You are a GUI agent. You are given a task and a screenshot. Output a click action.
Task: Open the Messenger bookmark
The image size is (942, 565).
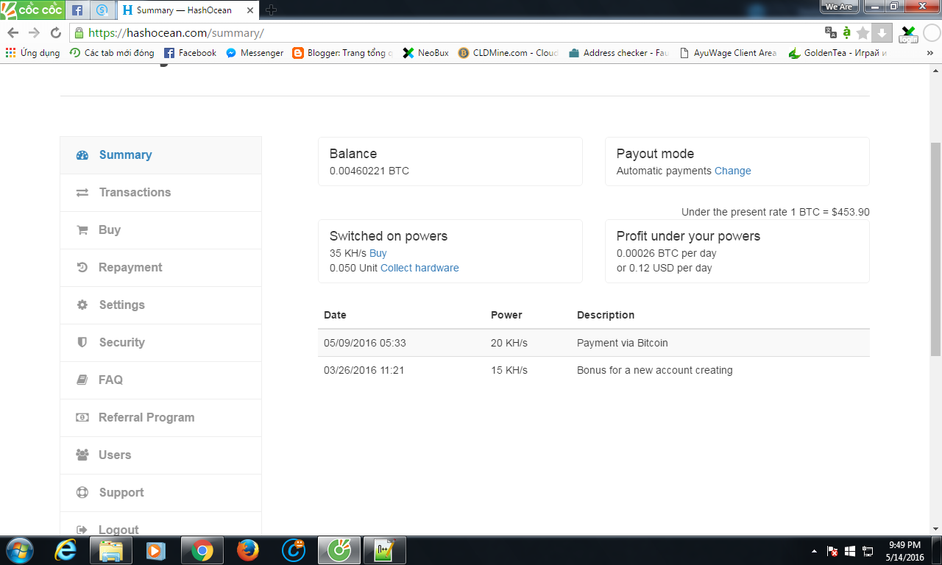pyautogui.click(x=255, y=53)
